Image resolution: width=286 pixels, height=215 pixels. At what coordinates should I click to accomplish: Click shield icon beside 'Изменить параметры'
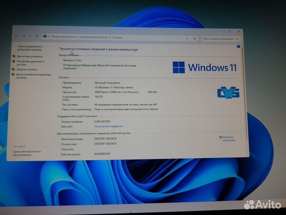[220, 137]
